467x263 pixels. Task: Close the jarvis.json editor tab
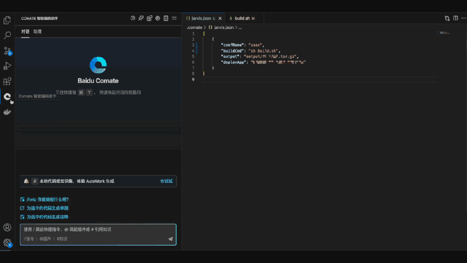tap(220, 18)
